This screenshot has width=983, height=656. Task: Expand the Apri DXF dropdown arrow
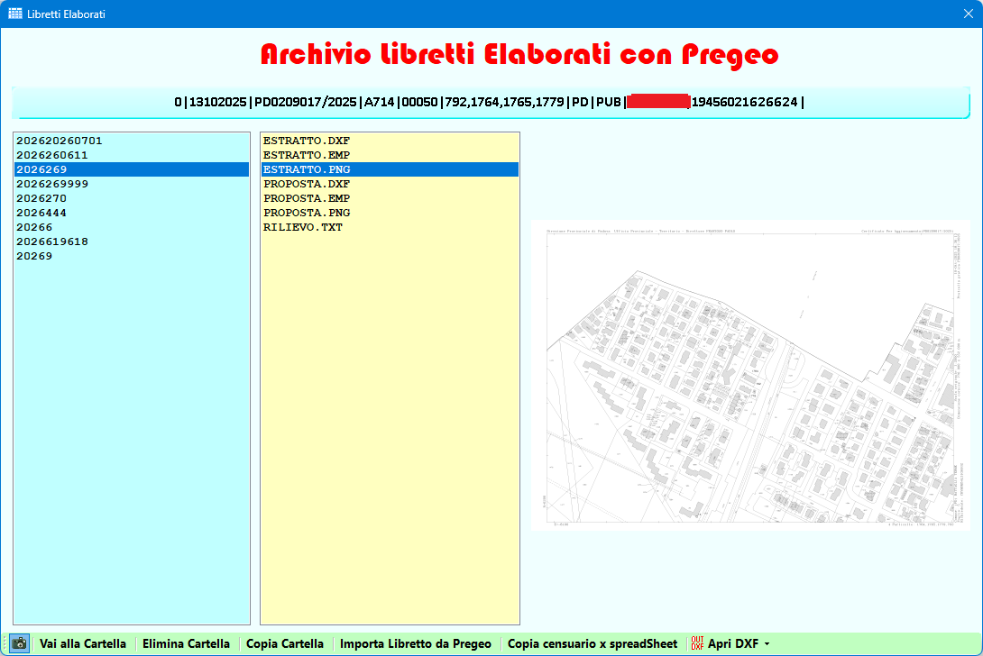click(x=767, y=644)
